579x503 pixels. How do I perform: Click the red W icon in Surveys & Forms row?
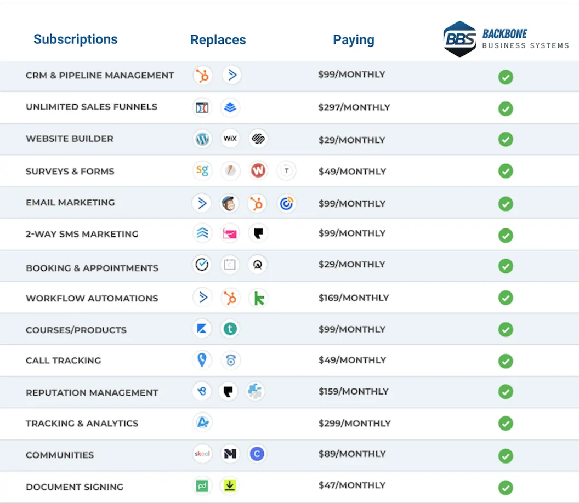tap(258, 170)
